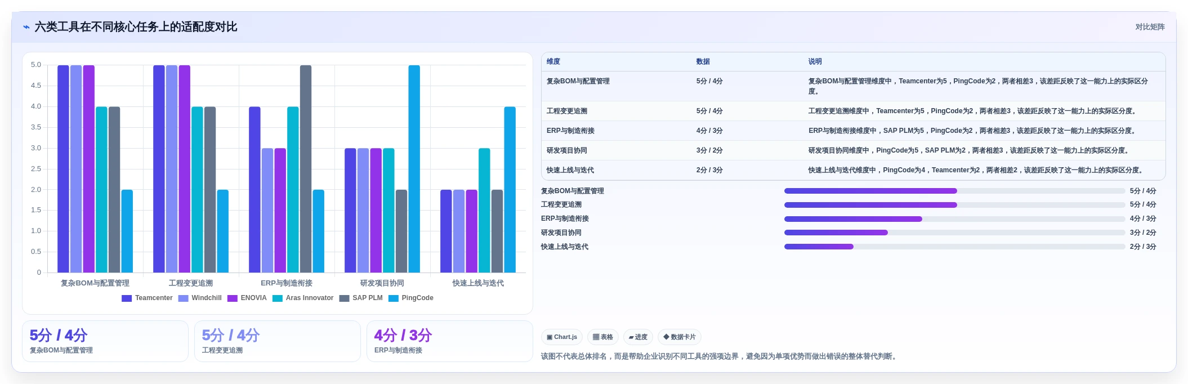Click the chart x-axis label 快速上线与迭代

click(x=478, y=283)
